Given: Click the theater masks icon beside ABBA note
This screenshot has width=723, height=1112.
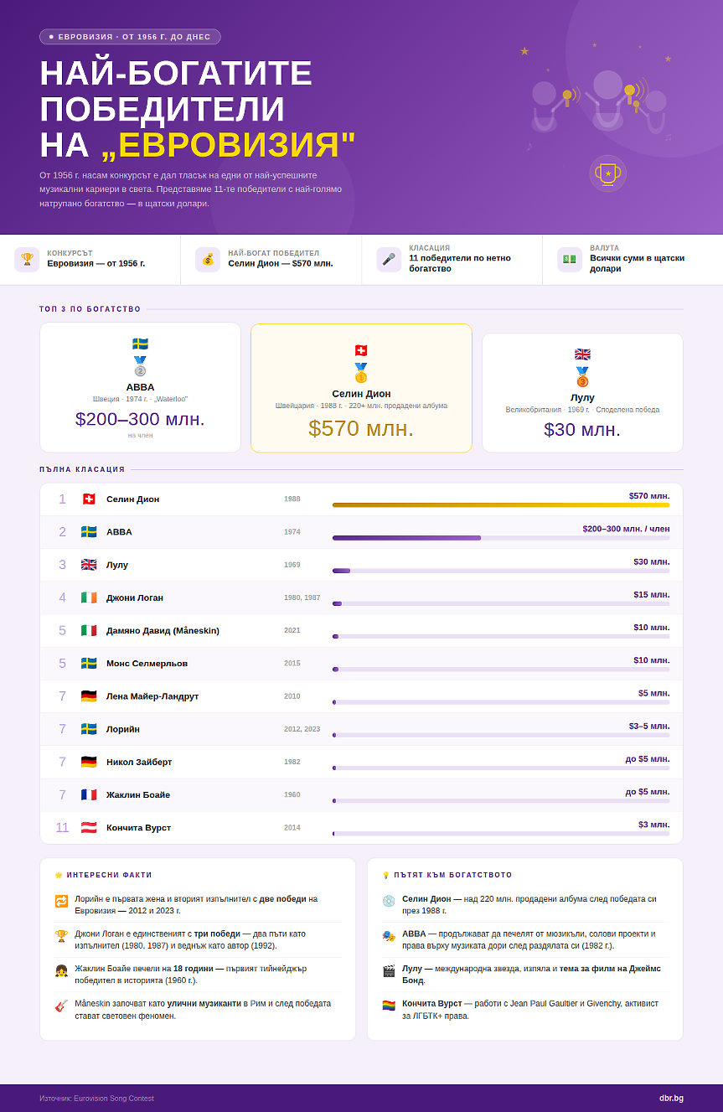Looking at the screenshot, I should 389,935.
